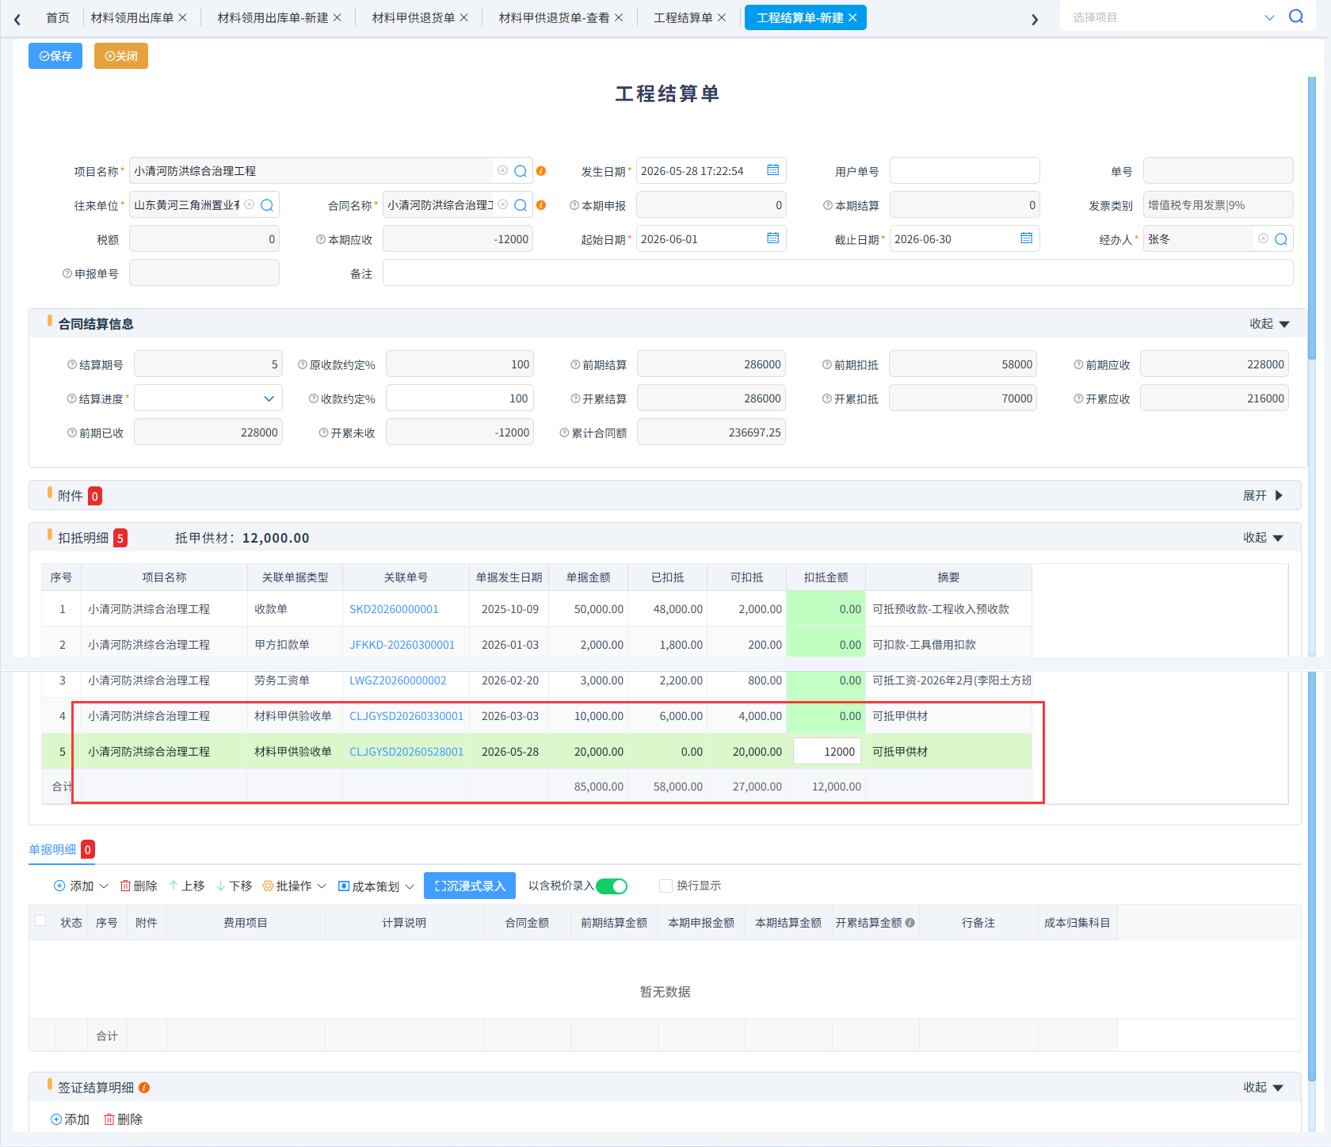Image resolution: width=1331 pixels, height=1147 pixels.
Task: Close the 材料领用出库单 tab
Action: click(x=183, y=17)
